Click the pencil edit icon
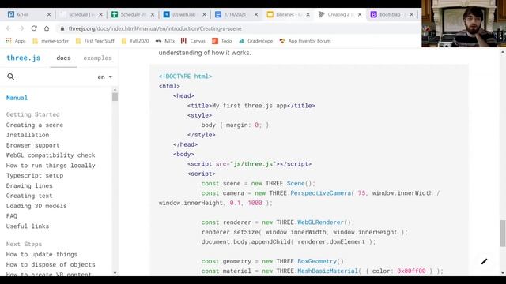Viewport: 506px width, 284px height. (484, 261)
